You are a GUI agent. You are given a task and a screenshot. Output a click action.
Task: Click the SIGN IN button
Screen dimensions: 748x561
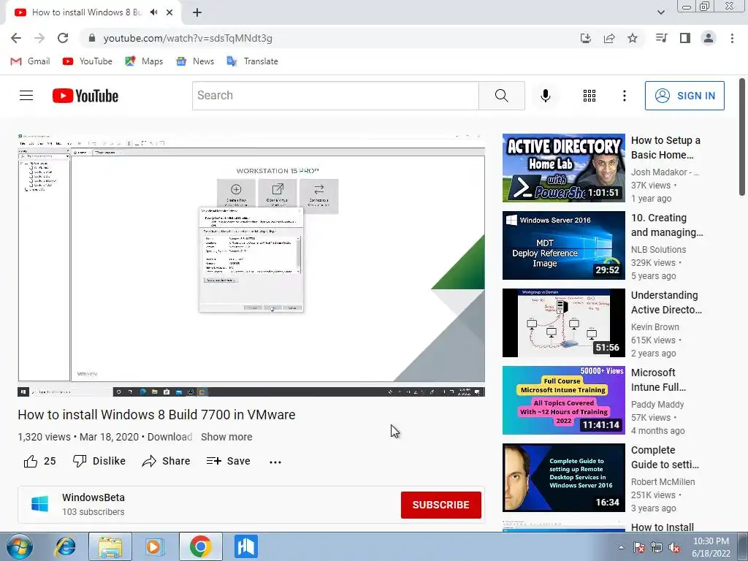[x=684, y=96]
